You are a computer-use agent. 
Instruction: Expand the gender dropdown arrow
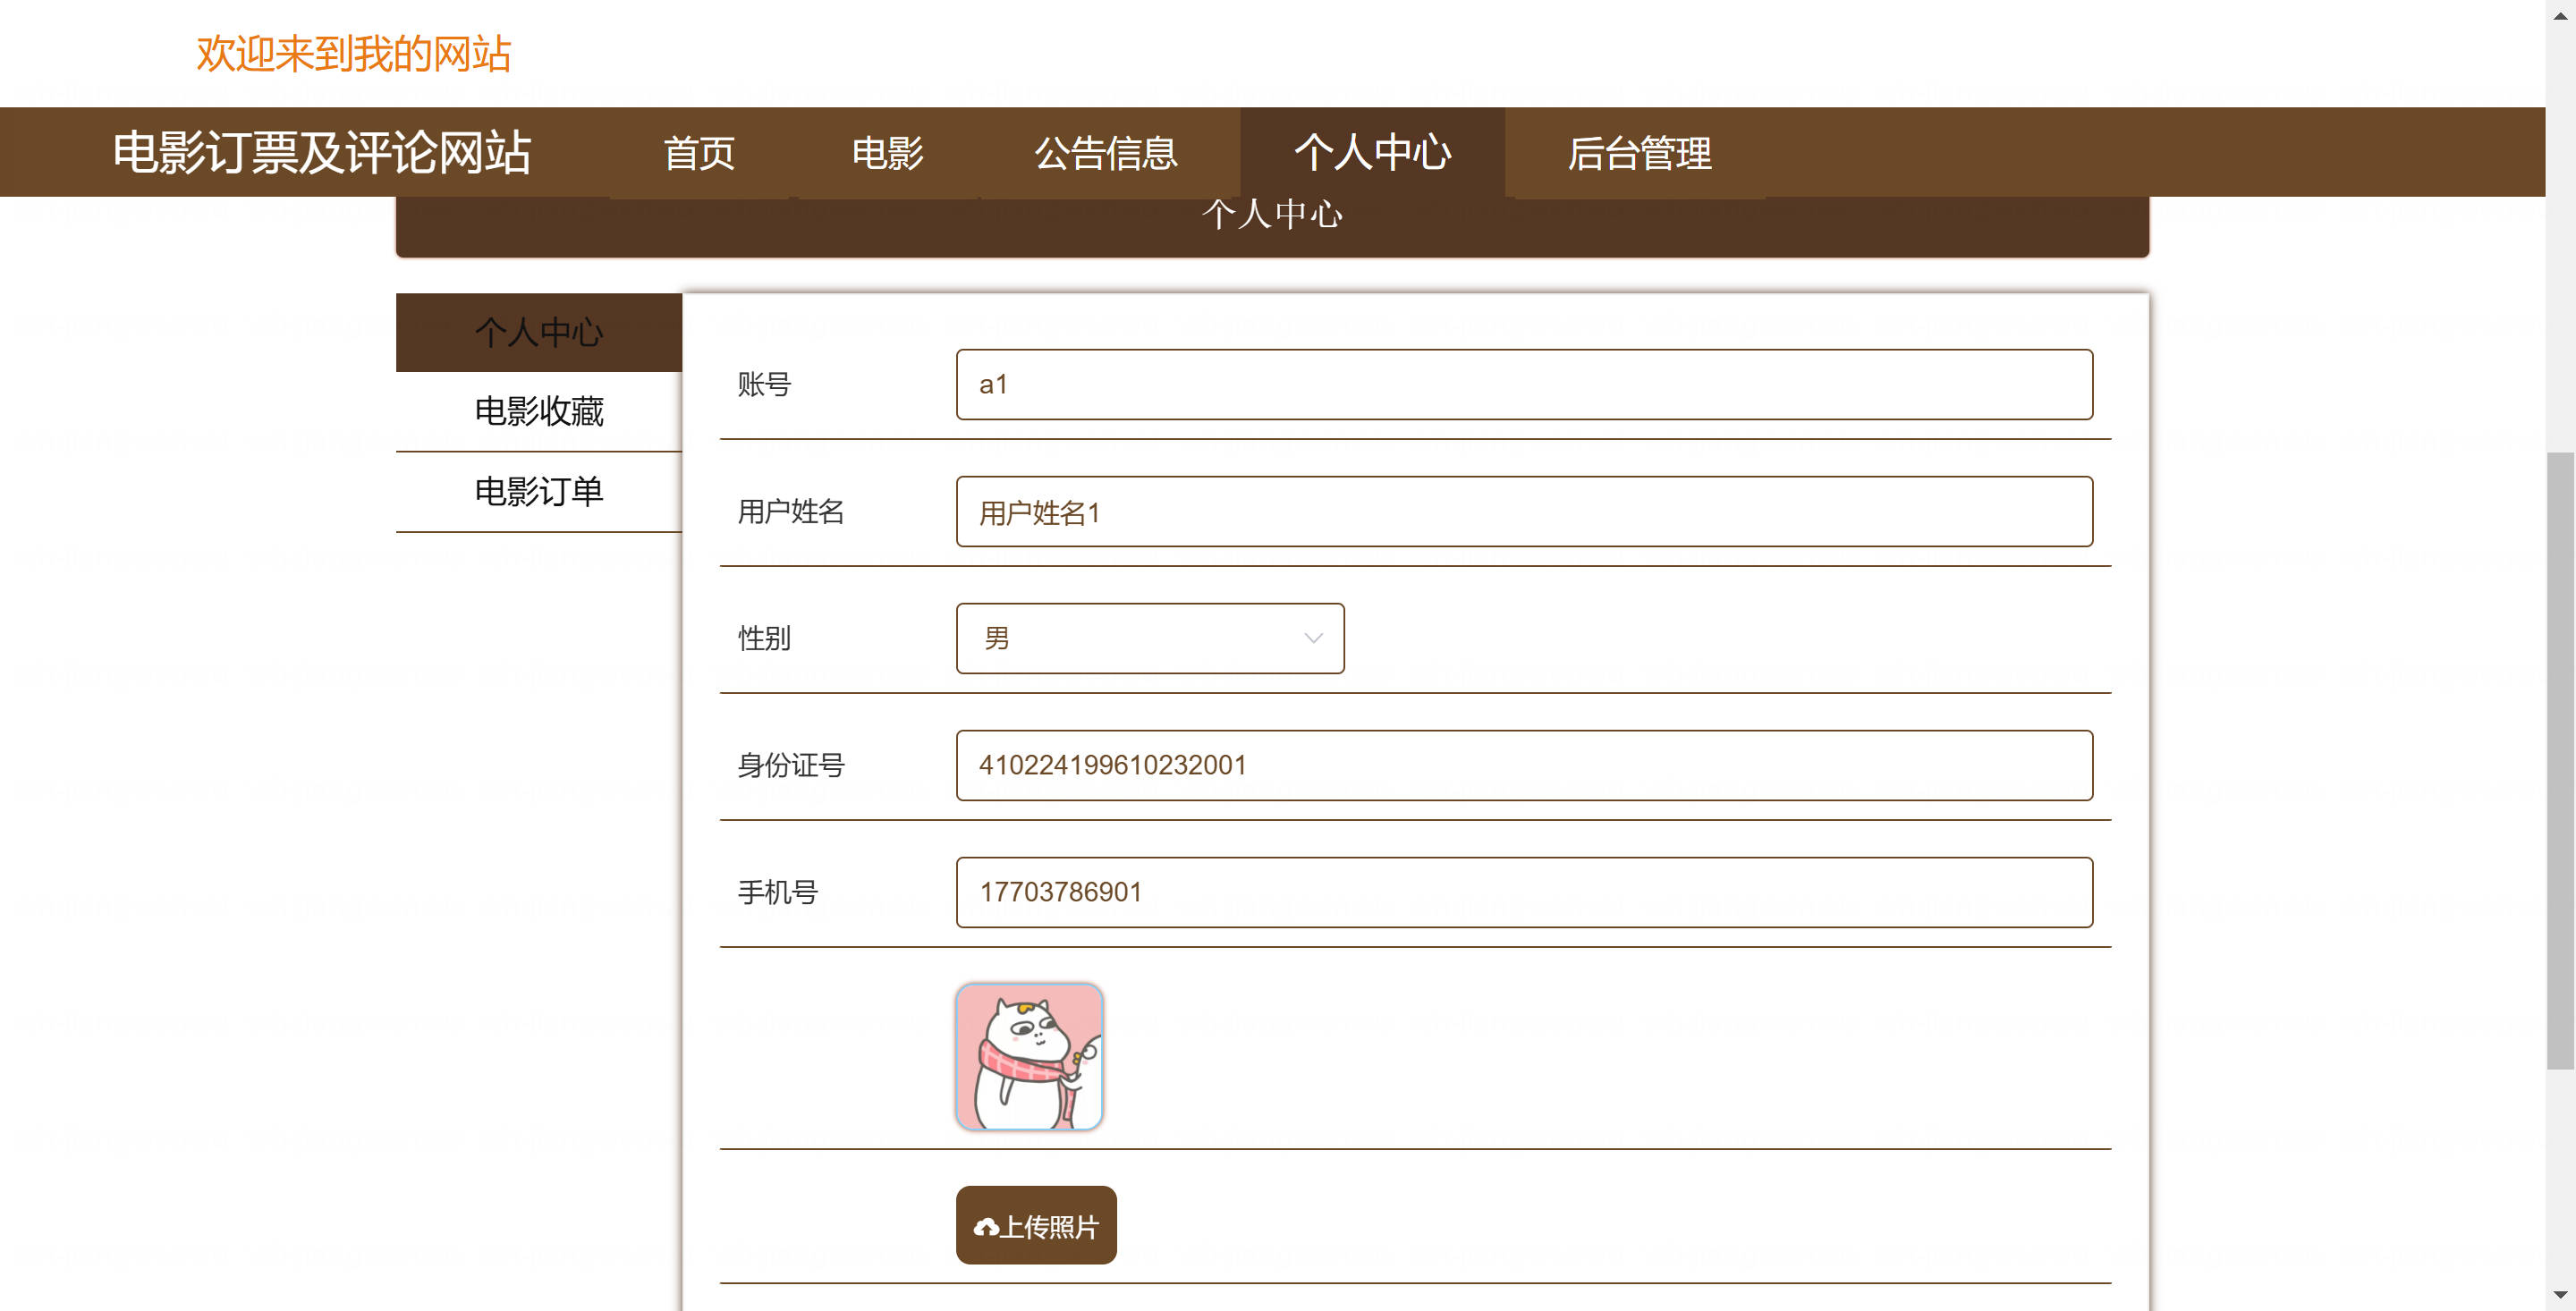tap(1313, 638)
